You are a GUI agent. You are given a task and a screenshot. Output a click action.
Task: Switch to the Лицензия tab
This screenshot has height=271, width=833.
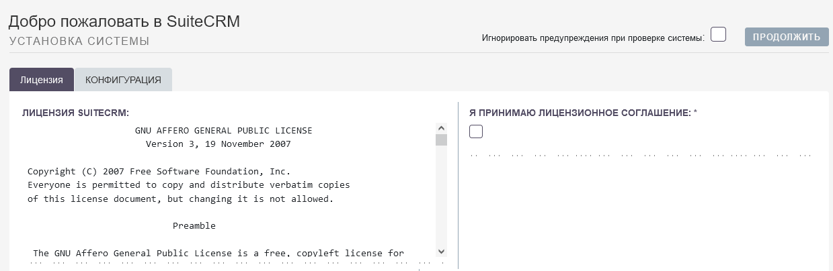[42, 79]
